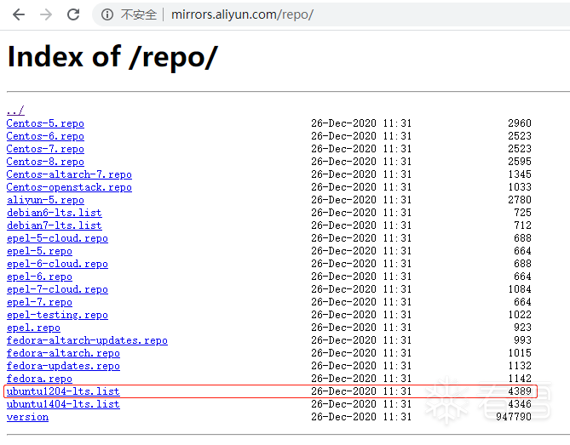
Task: Click the date of the Centos-5.repo row
Action: coord(361,123)
